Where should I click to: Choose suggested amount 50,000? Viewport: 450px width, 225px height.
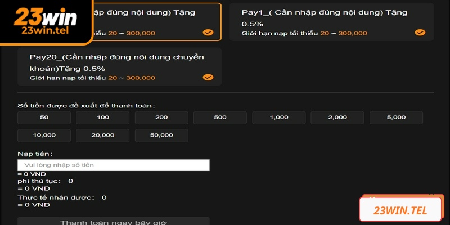161,135
